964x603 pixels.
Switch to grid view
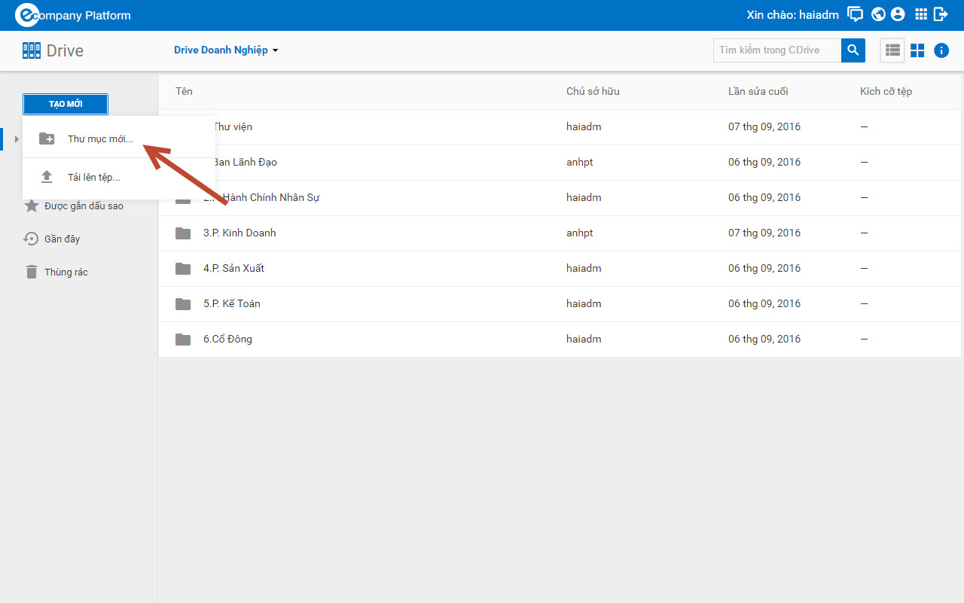click(x=917, y=50)
